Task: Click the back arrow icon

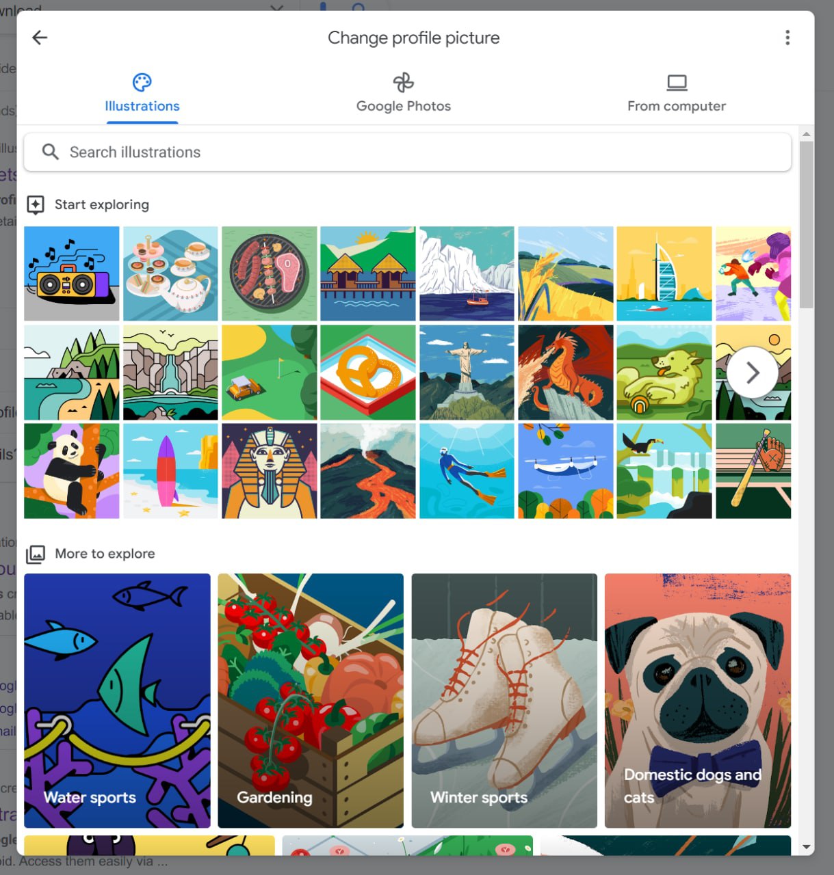Action: (40, 38)
